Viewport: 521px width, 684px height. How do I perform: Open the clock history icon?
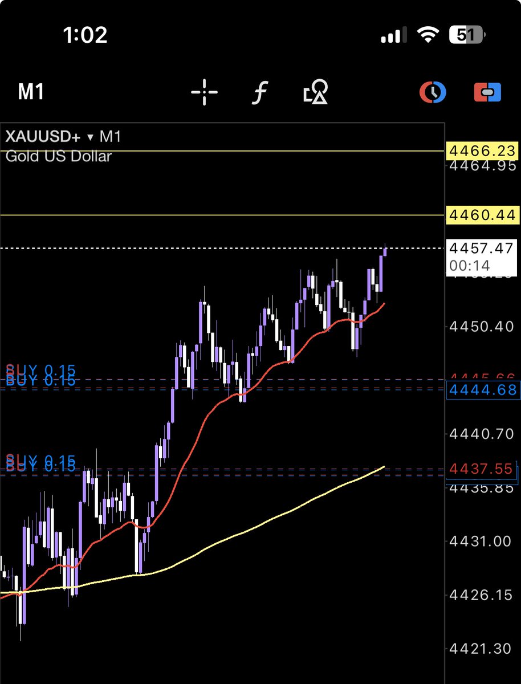tap(433, 92)
